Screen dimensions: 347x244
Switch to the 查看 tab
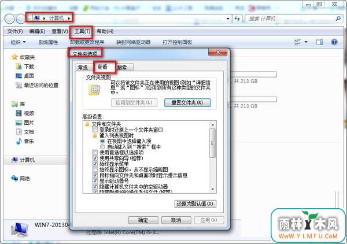coord(103,67)
